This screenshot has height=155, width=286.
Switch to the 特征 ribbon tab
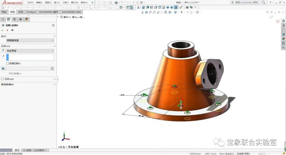(4, 12)
